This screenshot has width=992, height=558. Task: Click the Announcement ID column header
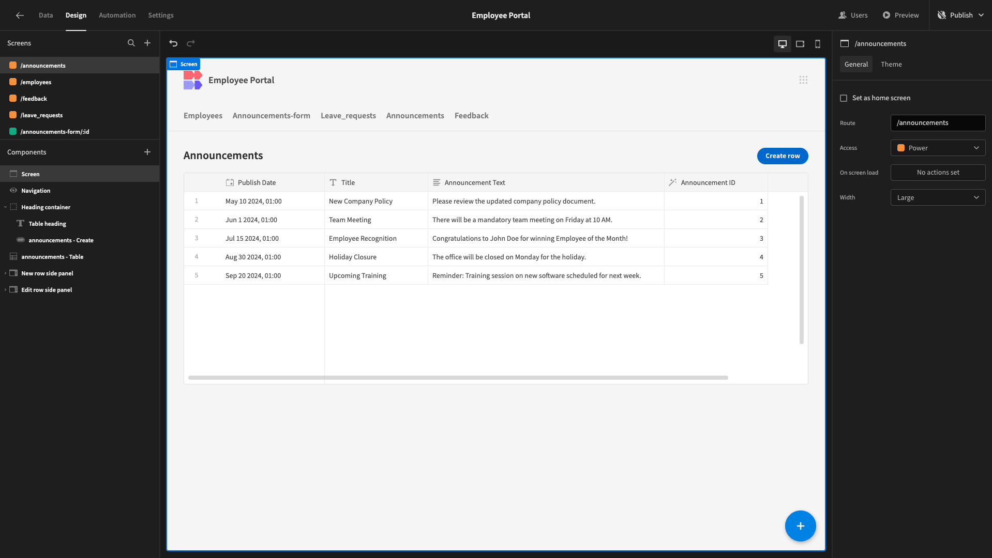click(716, 182)
